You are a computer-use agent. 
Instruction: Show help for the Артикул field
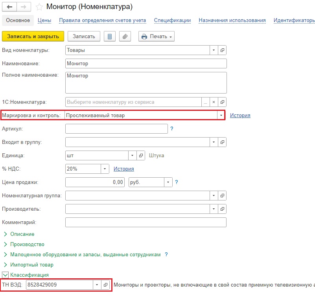click(x=172, y=129)
